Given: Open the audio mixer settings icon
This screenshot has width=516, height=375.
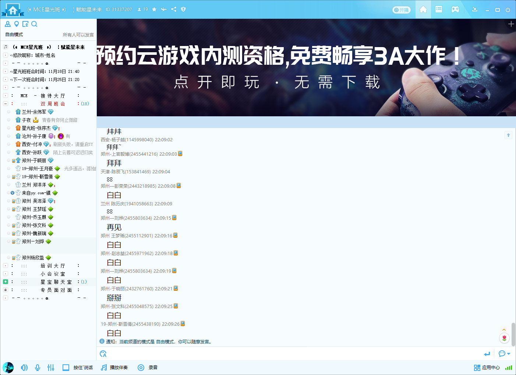Looking at the screenshot, I should click(51, 367).
